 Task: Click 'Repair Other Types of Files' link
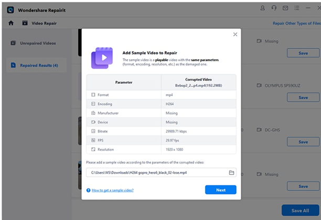pyautogui.click(x=296, y=23)
